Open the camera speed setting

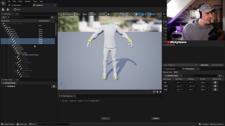pos(159,14)
